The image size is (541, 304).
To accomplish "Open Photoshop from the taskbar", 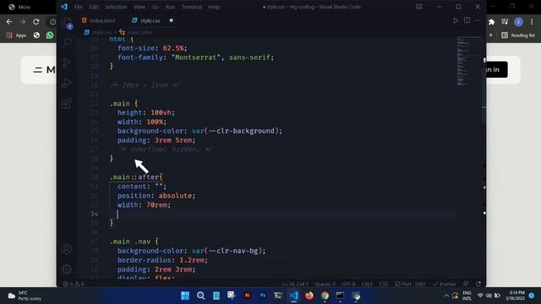I will pyautogui.click(x=263, y=296).
